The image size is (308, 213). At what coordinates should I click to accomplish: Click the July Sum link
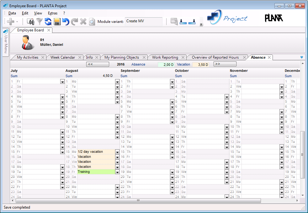[14, 76]
